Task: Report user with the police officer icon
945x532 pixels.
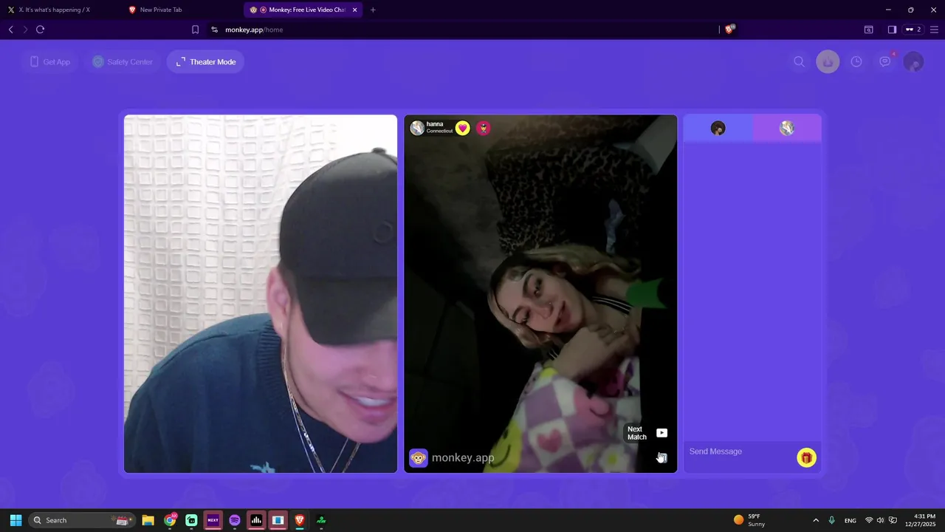Action: [x=483, y=128]
